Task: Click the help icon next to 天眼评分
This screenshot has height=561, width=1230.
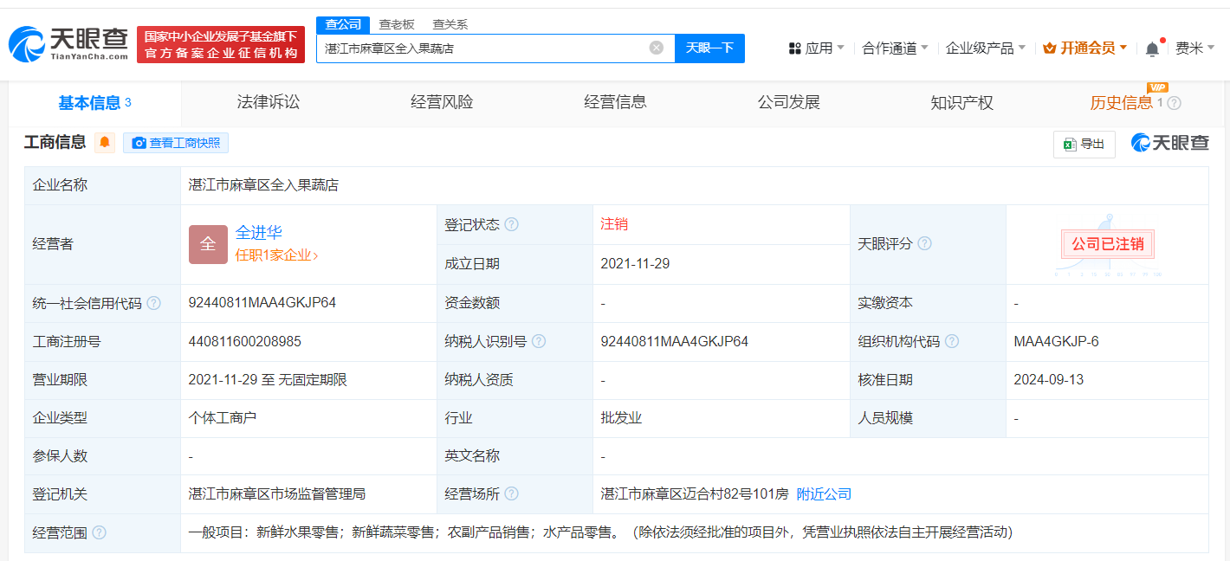Action: click(924, 244)
